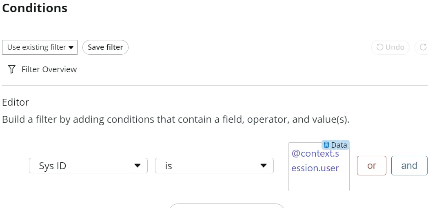The height and width of the screenshot is (208, 428).
Task: Add an 'and' condition
Action: [409, 166]
